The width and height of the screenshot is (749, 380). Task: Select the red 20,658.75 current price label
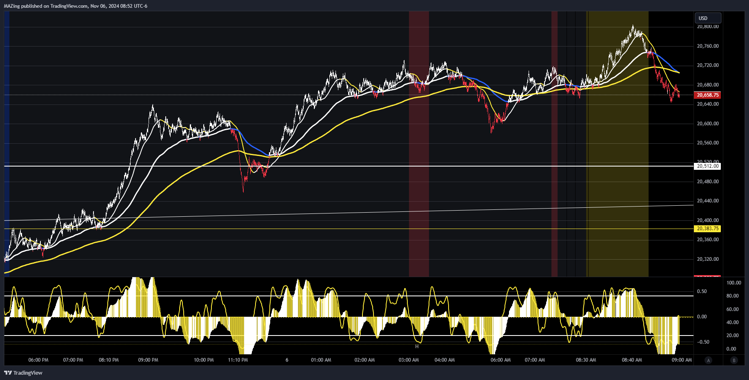point(707,95)
